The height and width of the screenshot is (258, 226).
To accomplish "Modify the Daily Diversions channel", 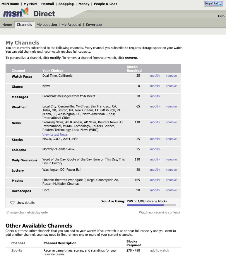I will coord(155,159).
